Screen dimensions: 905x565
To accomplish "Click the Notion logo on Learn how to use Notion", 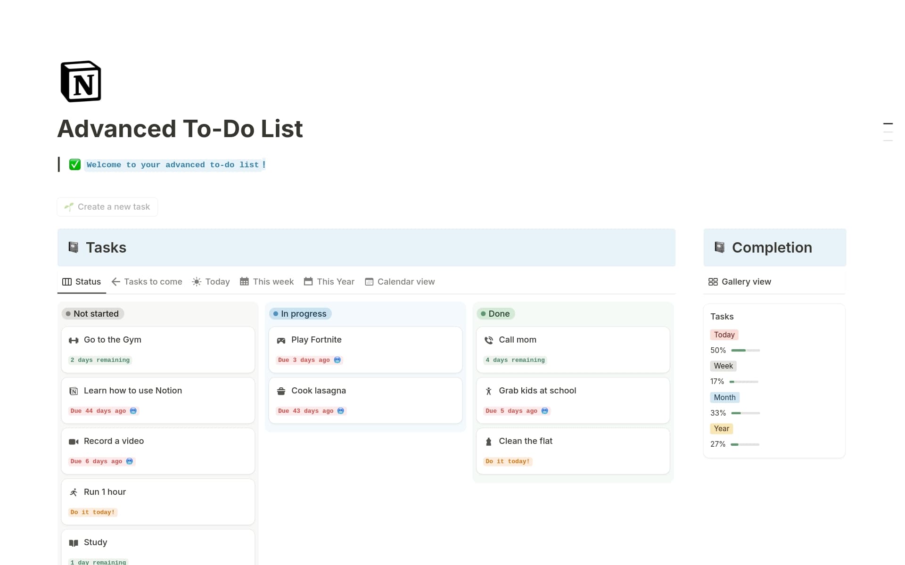I will pos(74,391).
